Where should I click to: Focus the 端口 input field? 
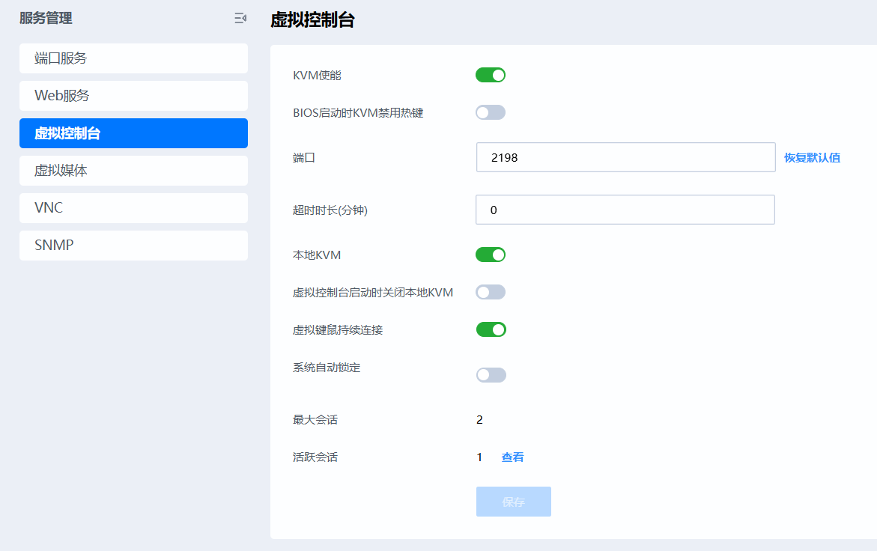tap(625, 157)
